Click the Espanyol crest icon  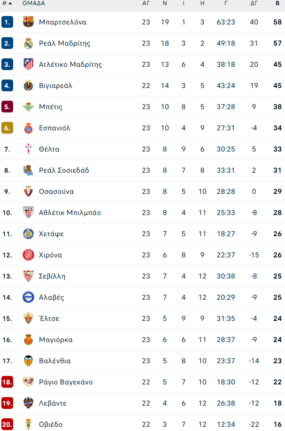[x=29, y=128]
